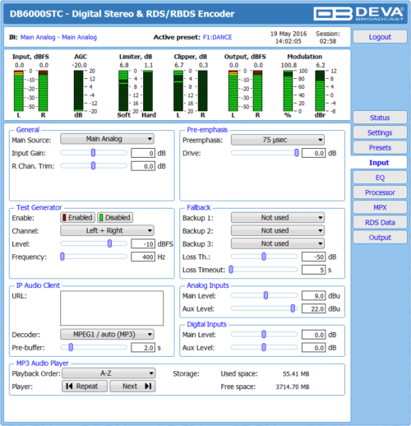Viewport: 411px width, 426px height.
Task: Click the Pre-buffer slider handle
Action: pyautogui.click(x=71, y=347)
